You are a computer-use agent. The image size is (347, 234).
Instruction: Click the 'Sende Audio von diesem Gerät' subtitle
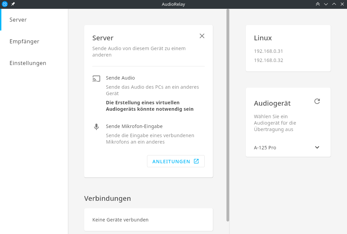(x=139, y=51)
